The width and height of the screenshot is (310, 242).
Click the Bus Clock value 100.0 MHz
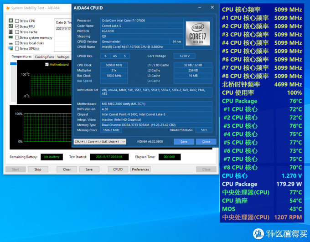[x=114, y=76]
